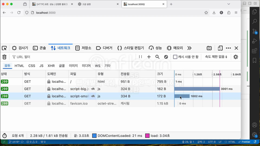Toggle the JS request type filter

41,66
